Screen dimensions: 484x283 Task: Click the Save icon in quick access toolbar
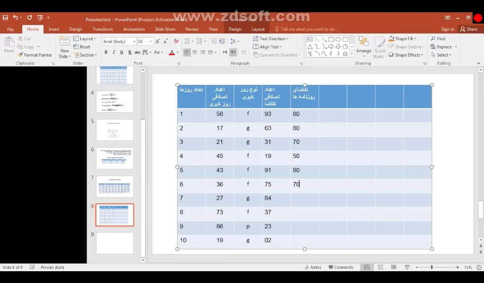5,17
